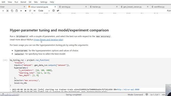Click the notebook icon on mlrun-tutorial tab

29,7
